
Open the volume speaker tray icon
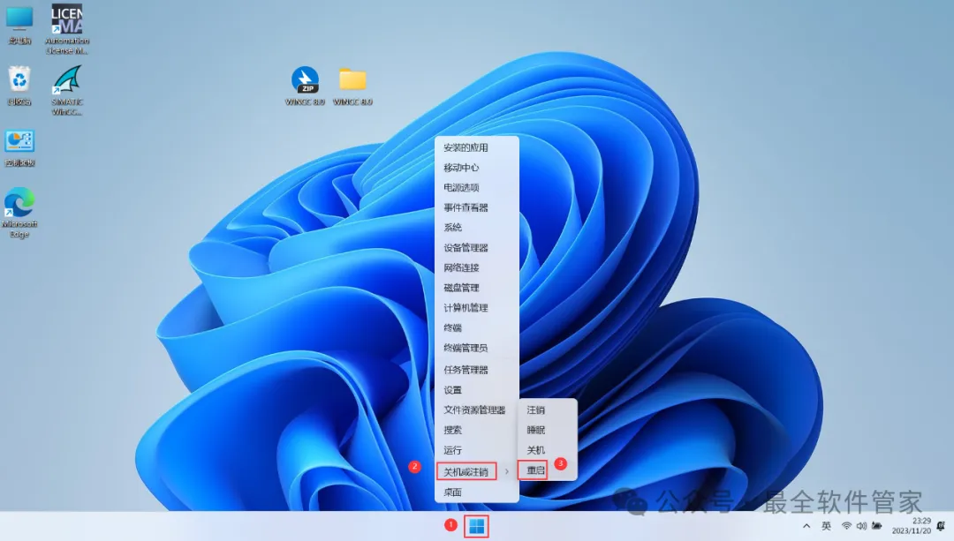[861, 526]
